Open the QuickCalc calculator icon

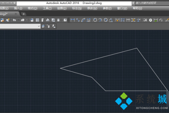click(58, 20)
